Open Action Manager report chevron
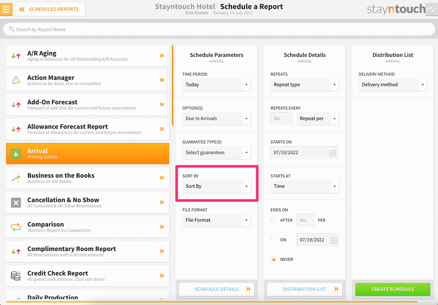 point(162,80)
